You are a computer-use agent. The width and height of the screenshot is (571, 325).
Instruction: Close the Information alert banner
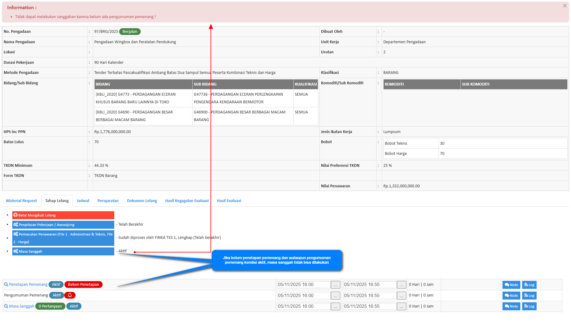coord(565,6)
